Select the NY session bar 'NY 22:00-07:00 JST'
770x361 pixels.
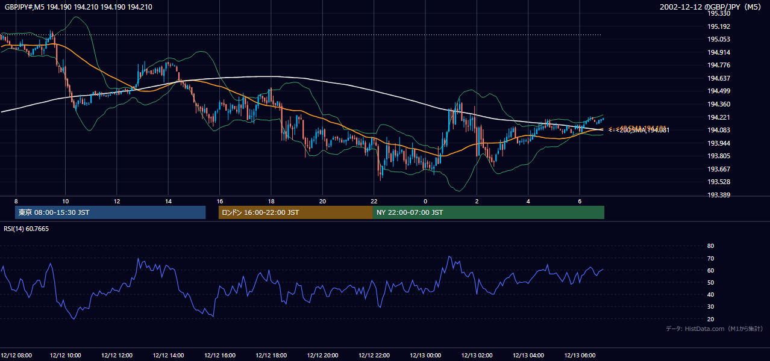click(x=489, y=212)
